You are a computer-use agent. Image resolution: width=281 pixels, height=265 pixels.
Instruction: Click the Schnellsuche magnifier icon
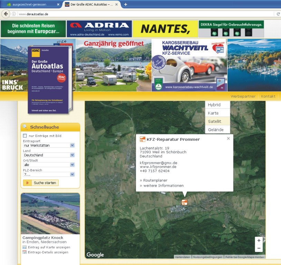25,127
